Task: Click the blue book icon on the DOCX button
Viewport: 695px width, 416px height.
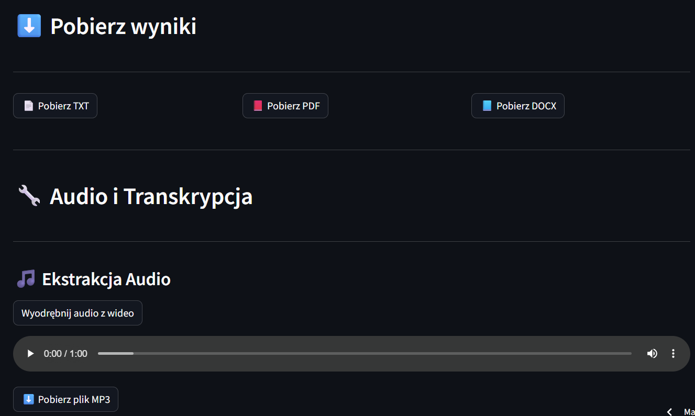Action: point(487,106)
